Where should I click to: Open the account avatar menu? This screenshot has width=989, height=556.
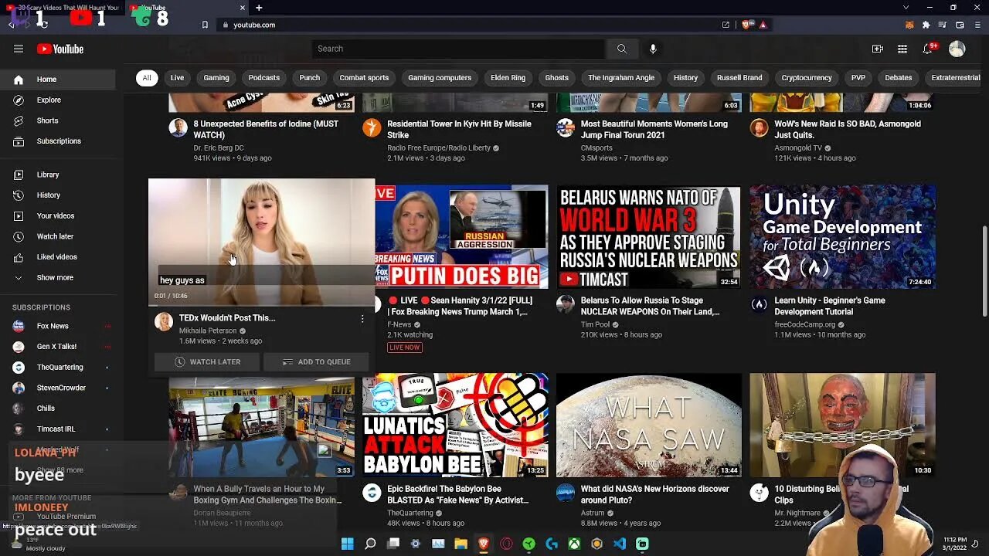point(957,49)
